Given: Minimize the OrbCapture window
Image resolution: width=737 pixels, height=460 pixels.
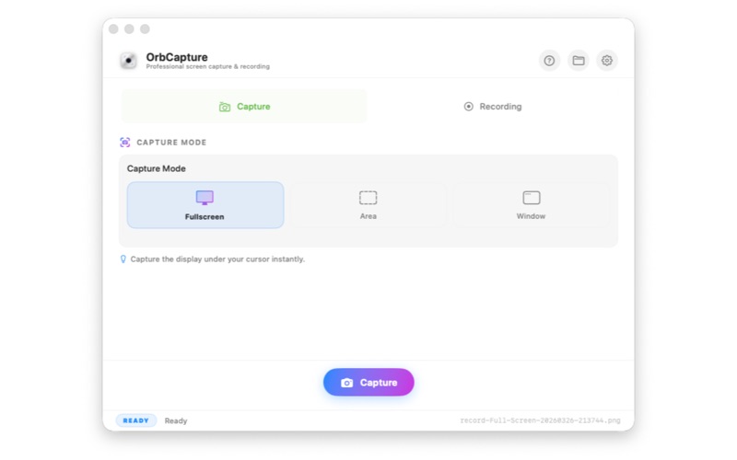Looking at the screenshot, I should pyautogui.click(x=129, y=29).
